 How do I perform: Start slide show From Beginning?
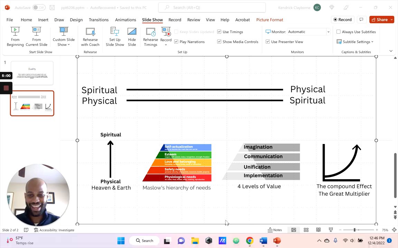click(x=15, y=37)
